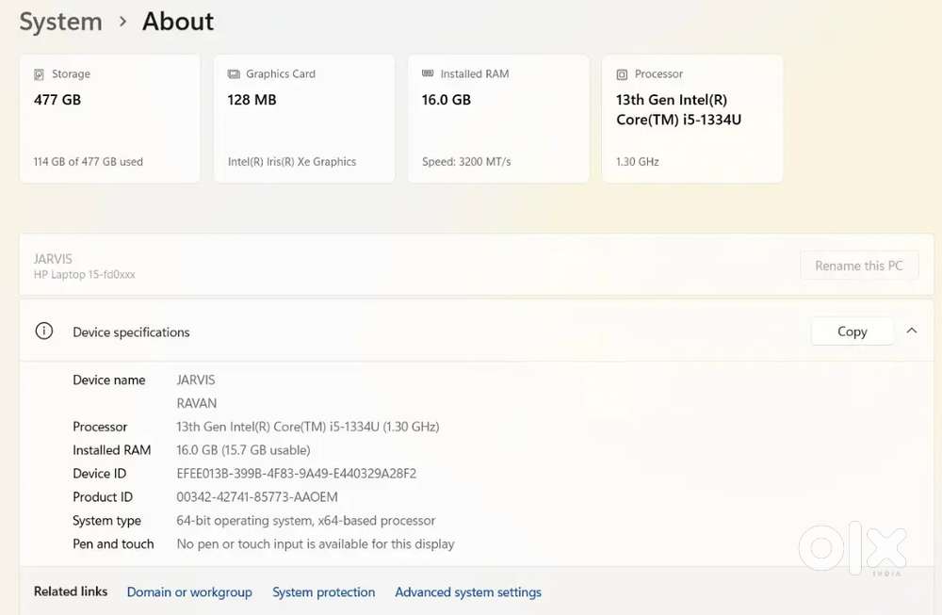Click the '16.0 GB (15.7 GB usable)' value
Image resolution: width=942 pixels, height=615 pixels.
[x=243, y=450]
